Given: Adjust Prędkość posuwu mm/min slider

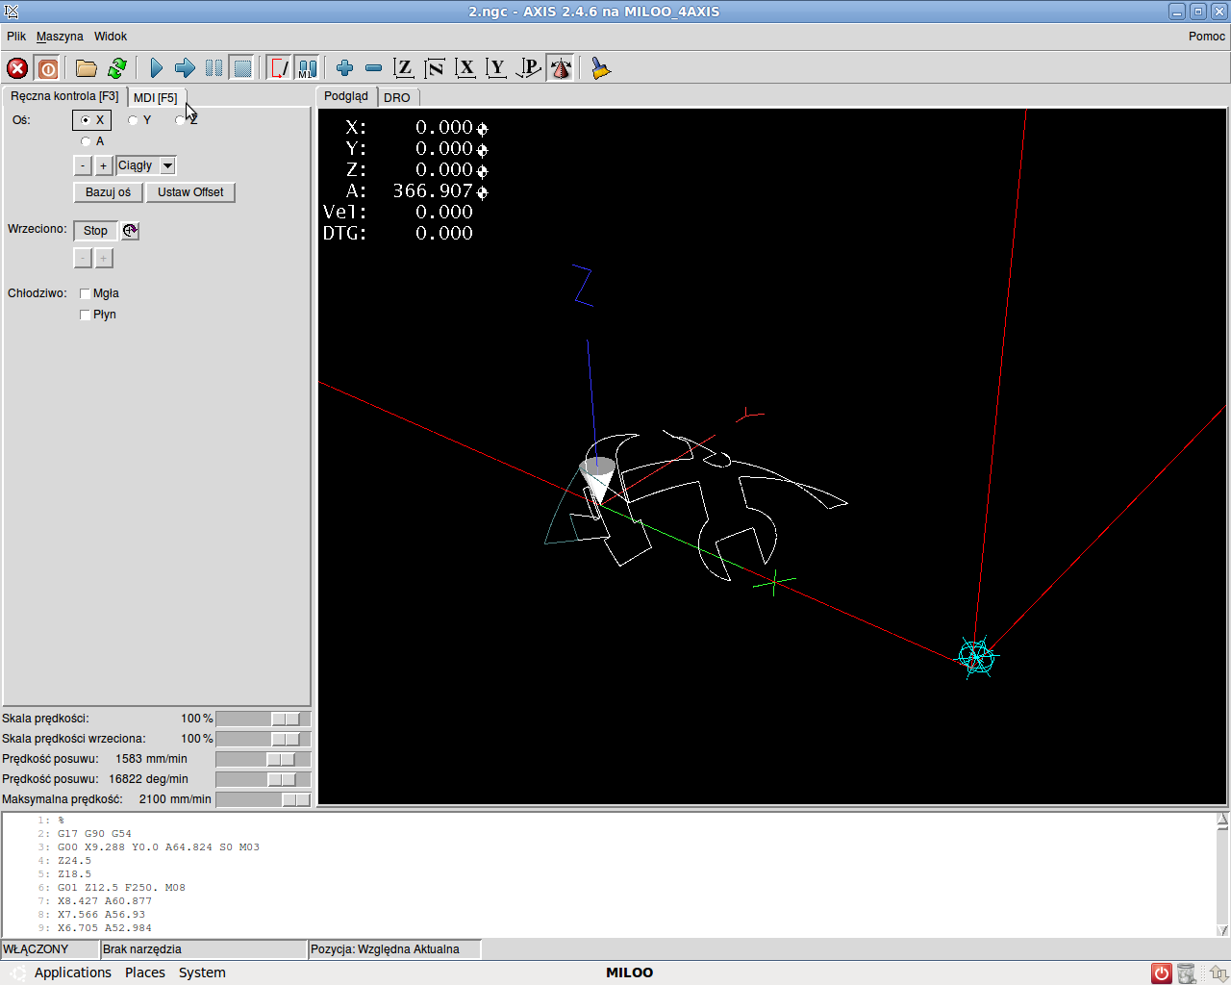Looking at the screenshot, I should [x=264, y=759].
